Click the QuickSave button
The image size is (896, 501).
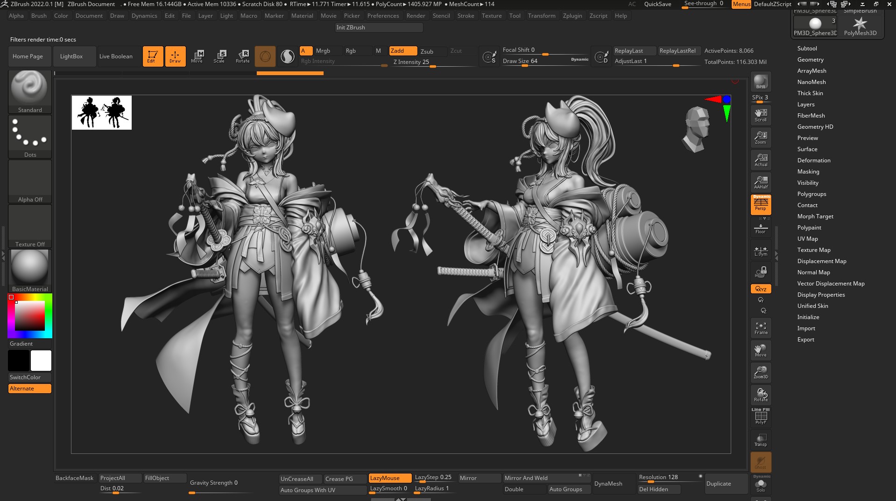[x=657, y=4]
